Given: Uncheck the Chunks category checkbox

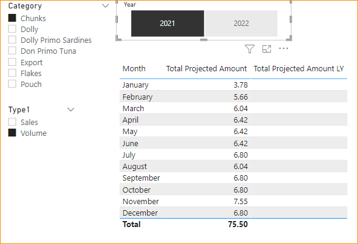Looking at the screenshot, I should [12, 18].
